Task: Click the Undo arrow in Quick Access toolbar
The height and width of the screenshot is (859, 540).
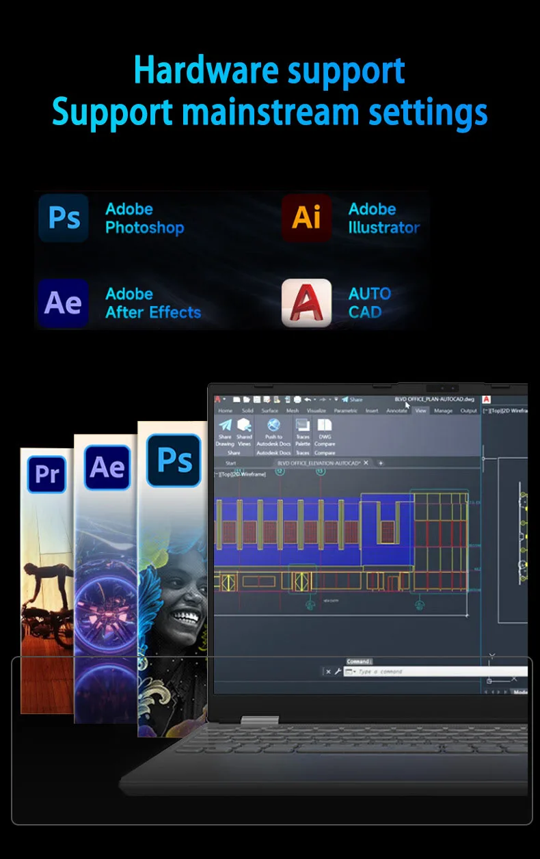Action: coord(308,399)
